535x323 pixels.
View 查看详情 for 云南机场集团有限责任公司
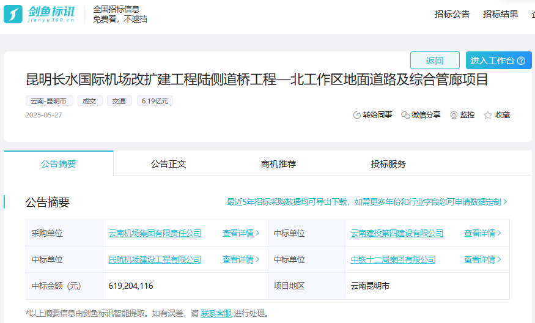click(241, 233)
